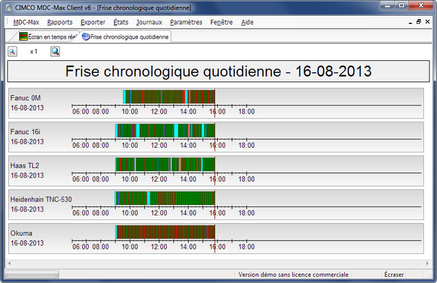Click the Fanuc 16i timeline bar
437x283 pixels.
(x=165, y=131)
